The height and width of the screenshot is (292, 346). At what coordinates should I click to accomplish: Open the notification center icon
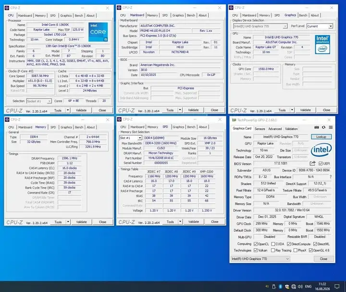[337, 287]
